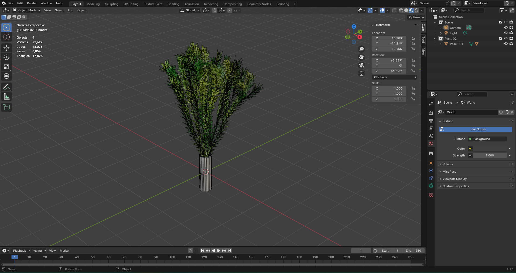Select the Rotate tool in toolbar
Image resolution: width=516 pixels, height=273 pixels.
(6, 57)
